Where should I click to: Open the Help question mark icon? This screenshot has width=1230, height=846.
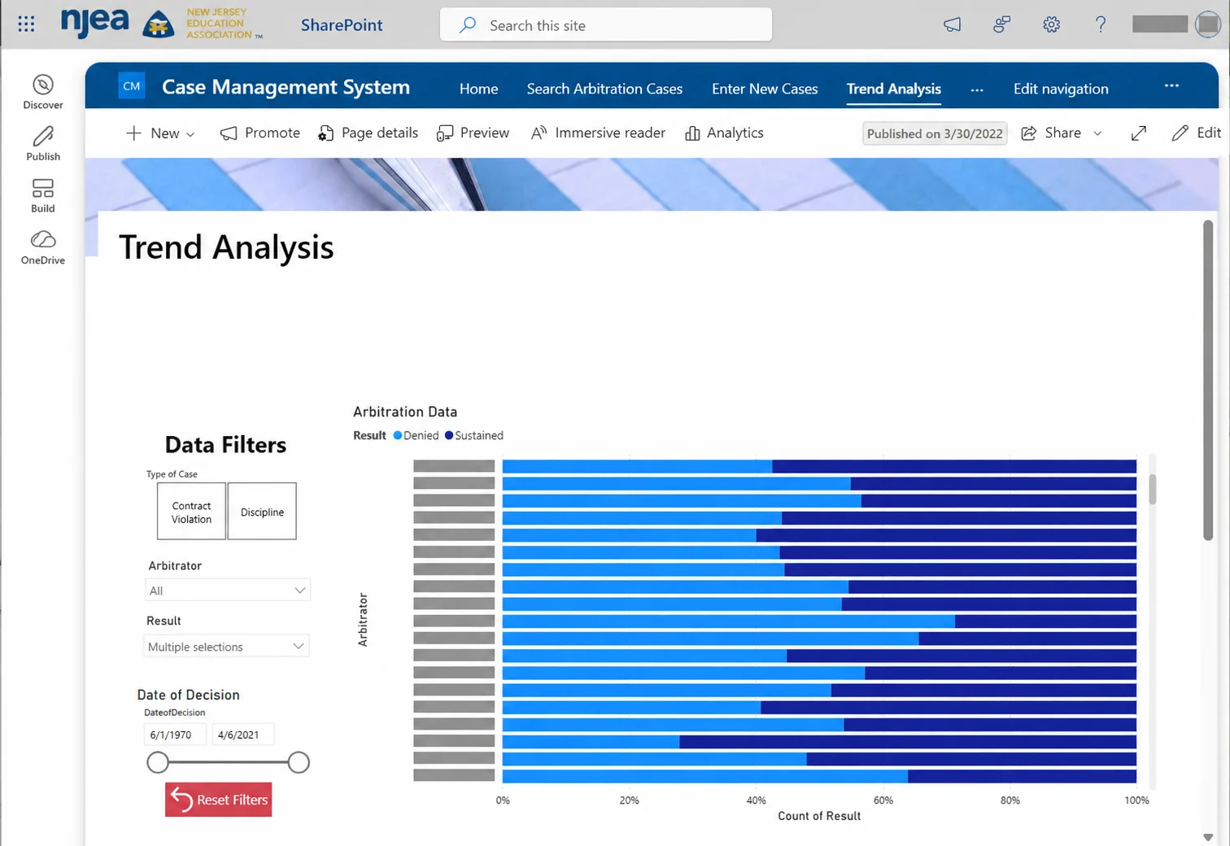pos(1101,24)
